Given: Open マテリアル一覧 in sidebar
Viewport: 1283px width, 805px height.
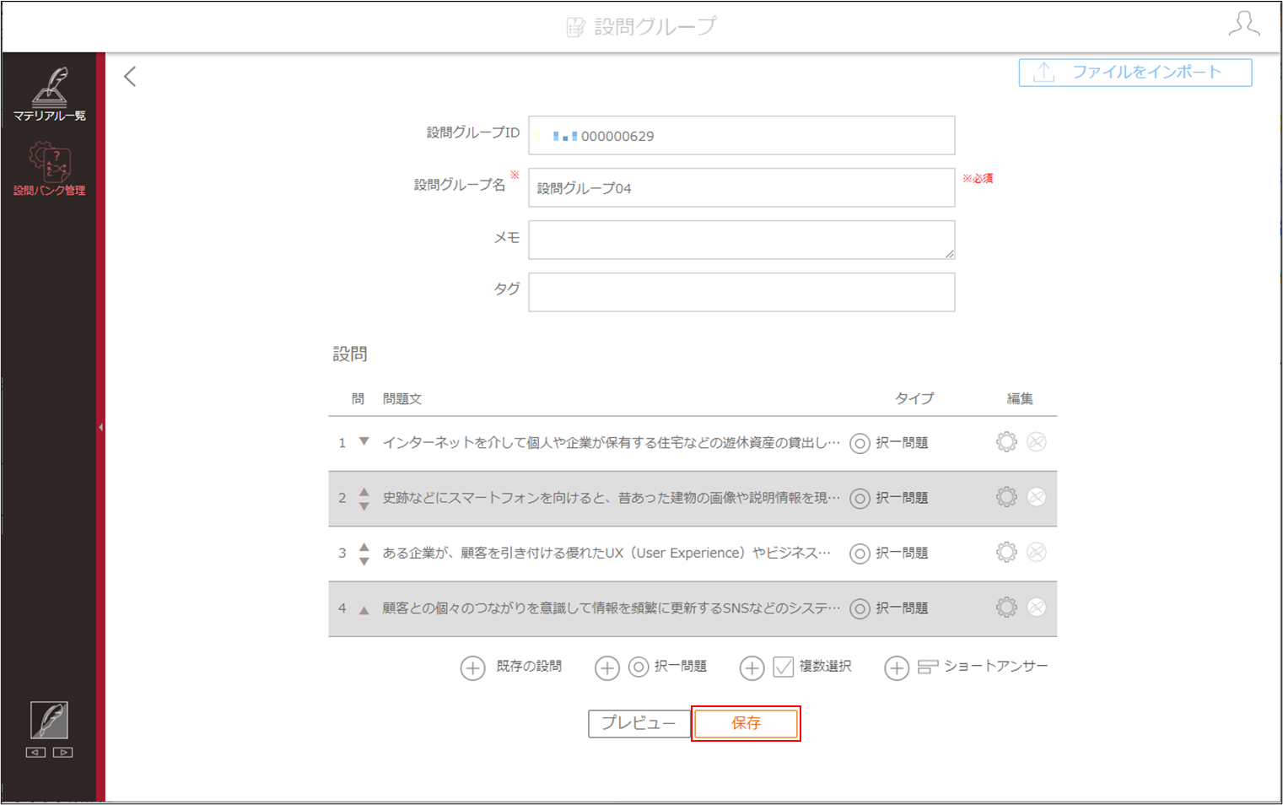Looking at the screenshot, I should coord(49,94).
